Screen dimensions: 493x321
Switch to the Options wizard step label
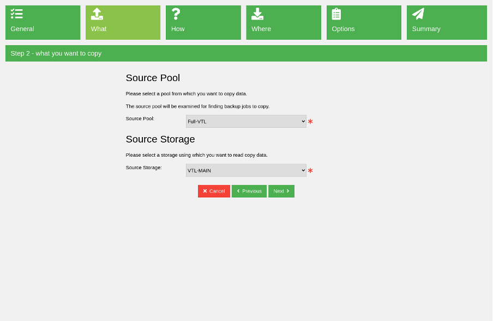coord(343,29)
